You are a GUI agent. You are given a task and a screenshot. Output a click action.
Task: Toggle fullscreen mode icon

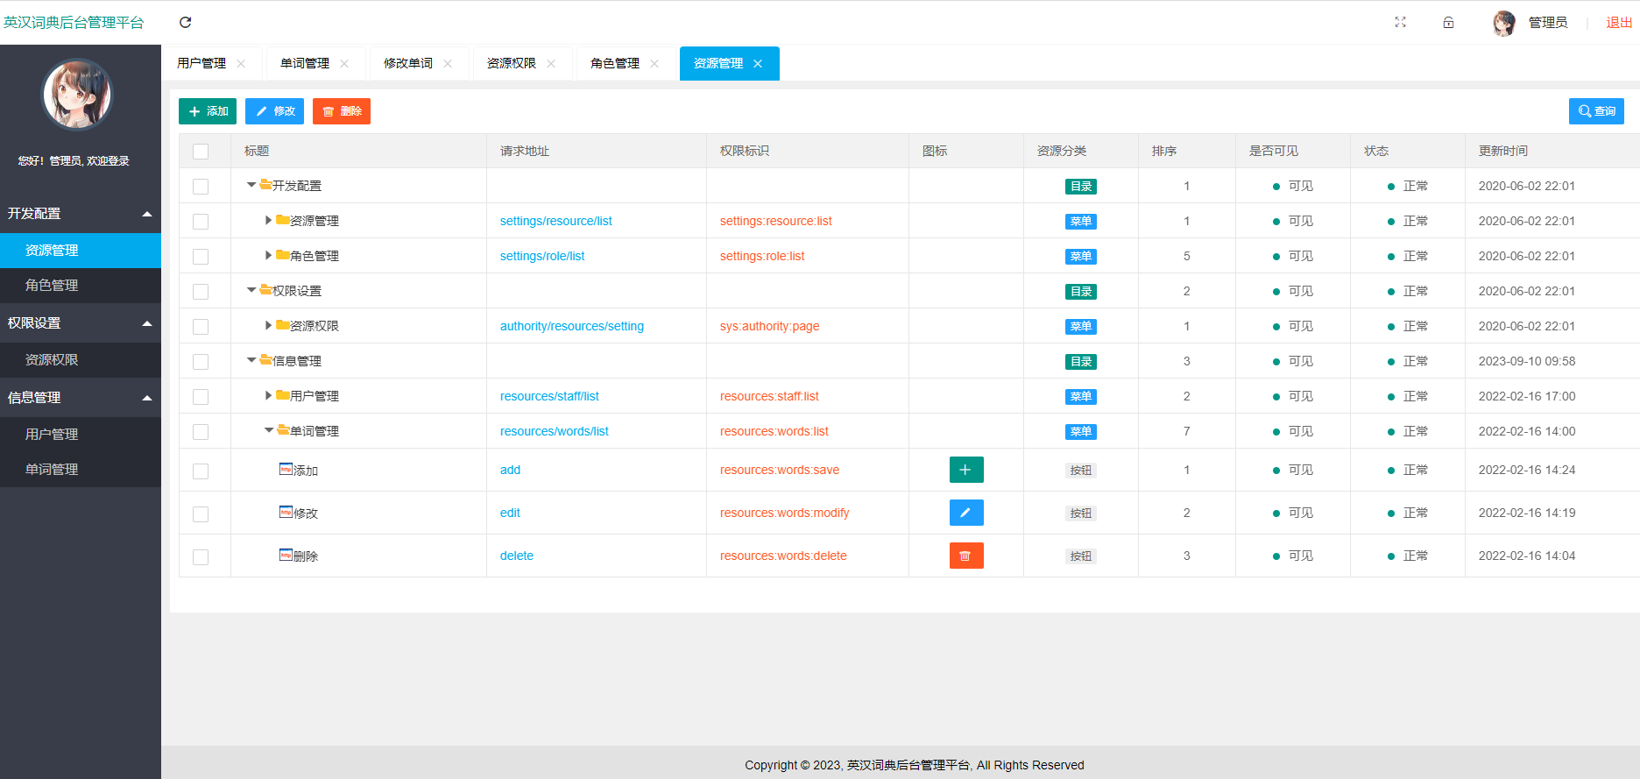click(x=1400, y=23)
